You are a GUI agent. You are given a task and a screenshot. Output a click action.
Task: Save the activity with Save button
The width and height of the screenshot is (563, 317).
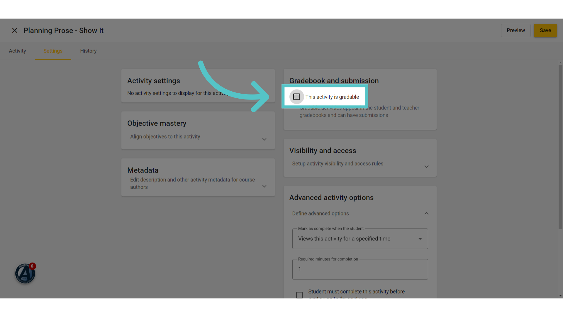click(545, 31)
